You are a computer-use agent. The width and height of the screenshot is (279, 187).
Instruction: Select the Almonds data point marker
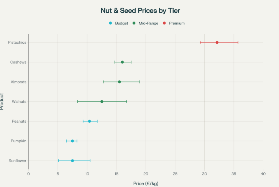119,82
